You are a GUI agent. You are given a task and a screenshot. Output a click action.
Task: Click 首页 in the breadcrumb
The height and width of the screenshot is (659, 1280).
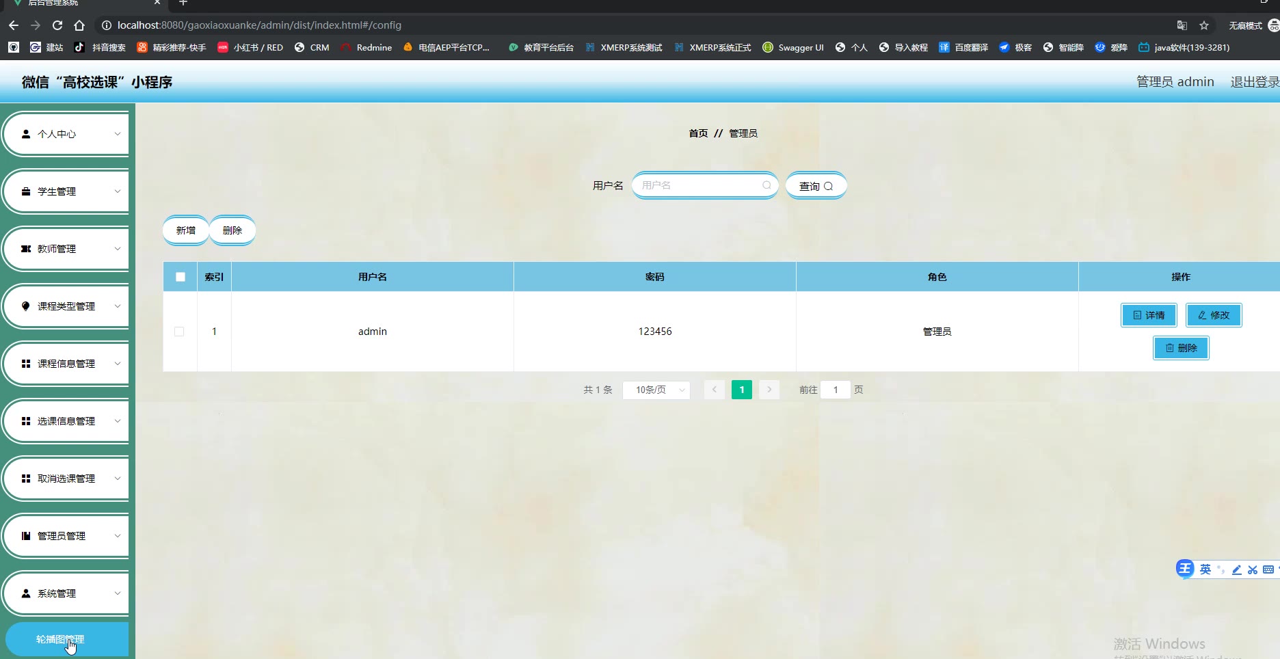tap(698, 133)
